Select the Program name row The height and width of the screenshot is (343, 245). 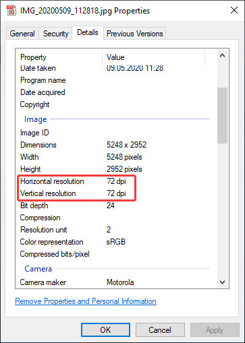point(115,80)
